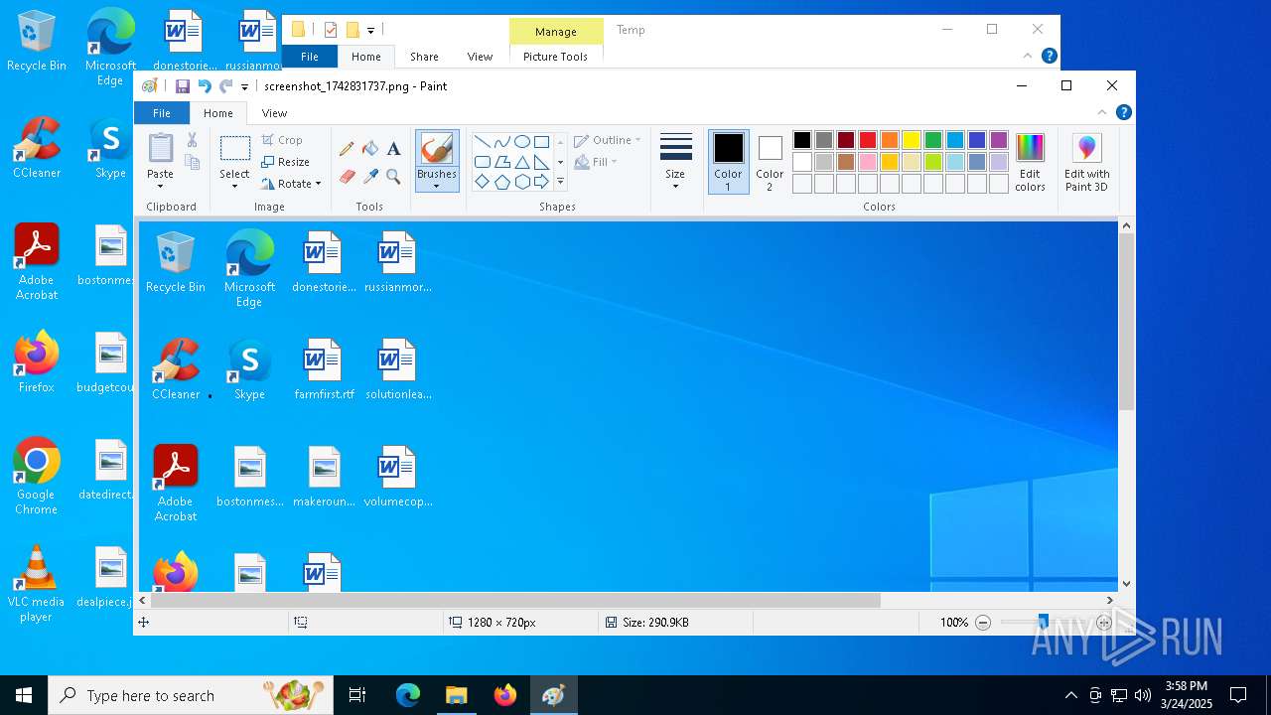Click the zoom out minus button
The image size is (1271, 715).
[983, 623]
